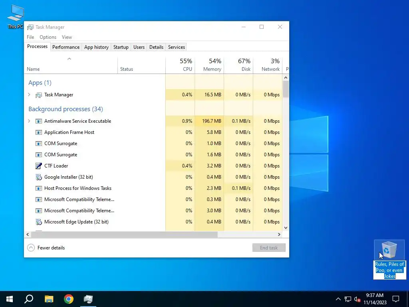This screenshot has height=307, width=409.
Task: Open the This PC desktop icon
Action: [16, 16]
